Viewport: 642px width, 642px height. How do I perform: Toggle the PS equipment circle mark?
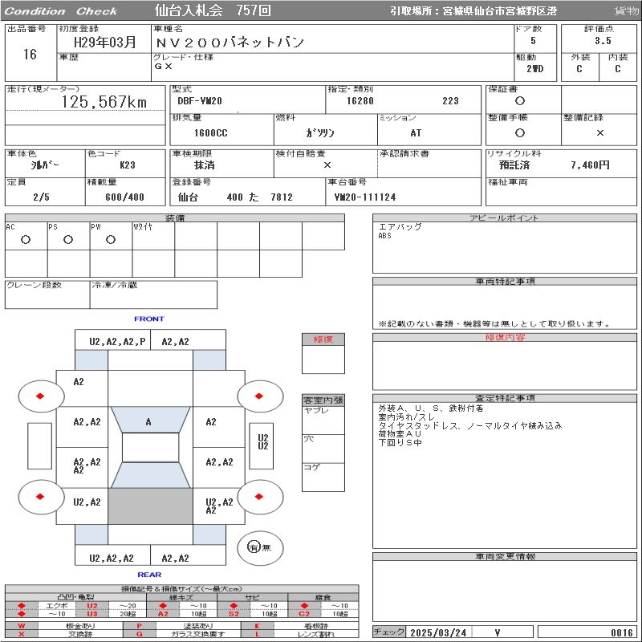click(68, 240)
